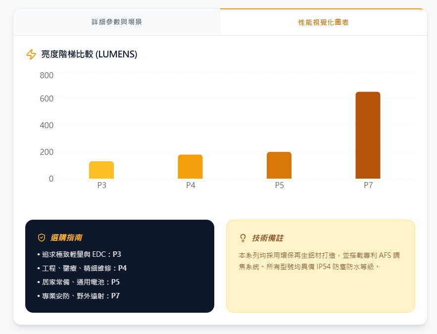Click the 工程、醫療、精細維修：P4 item
The image size is (437, 334).
pyautogui.click(x=82, y=268)
